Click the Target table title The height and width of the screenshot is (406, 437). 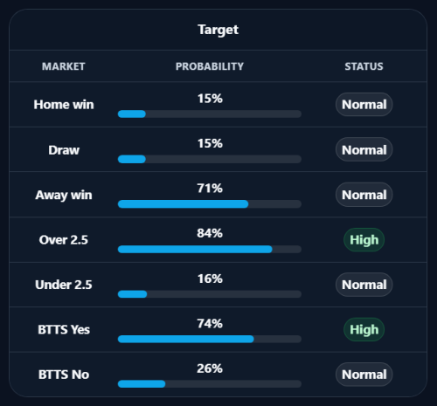pos(218,30)
